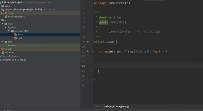Click line number 12 in gutter
203x111 pixels.
[x=83, y=56]
